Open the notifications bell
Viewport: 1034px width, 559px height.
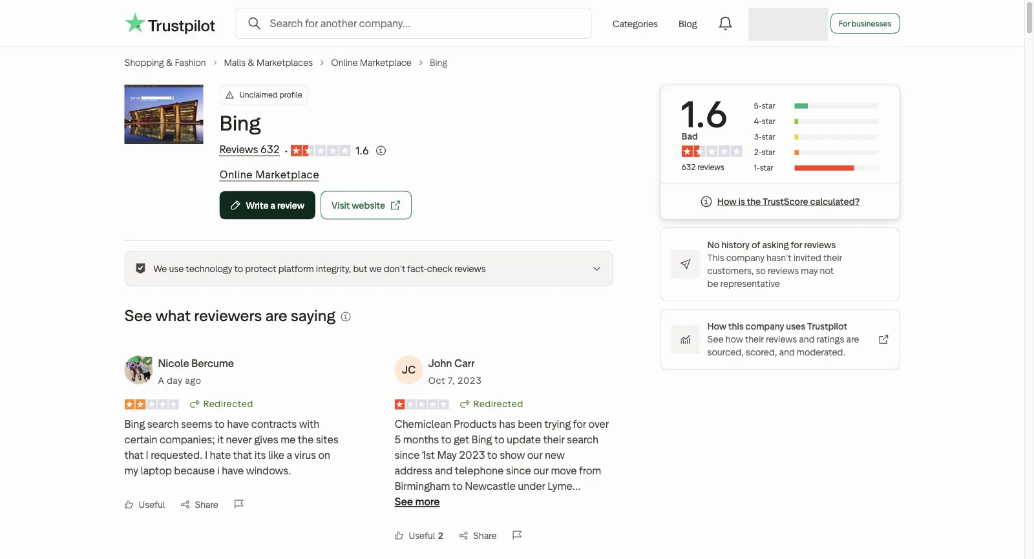(725, 24)
